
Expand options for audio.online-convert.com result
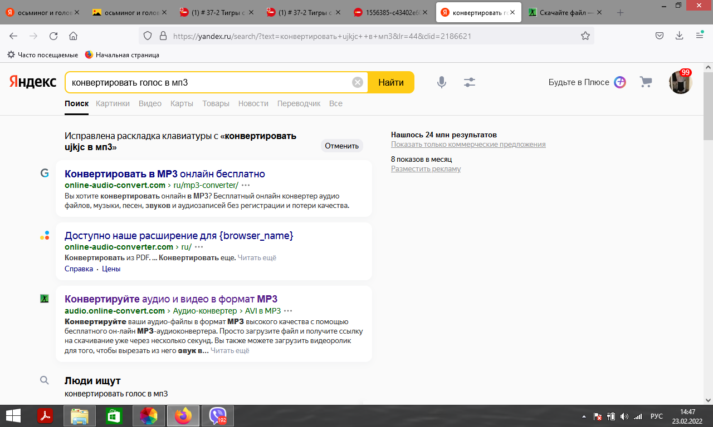click(x=288, y=311)
